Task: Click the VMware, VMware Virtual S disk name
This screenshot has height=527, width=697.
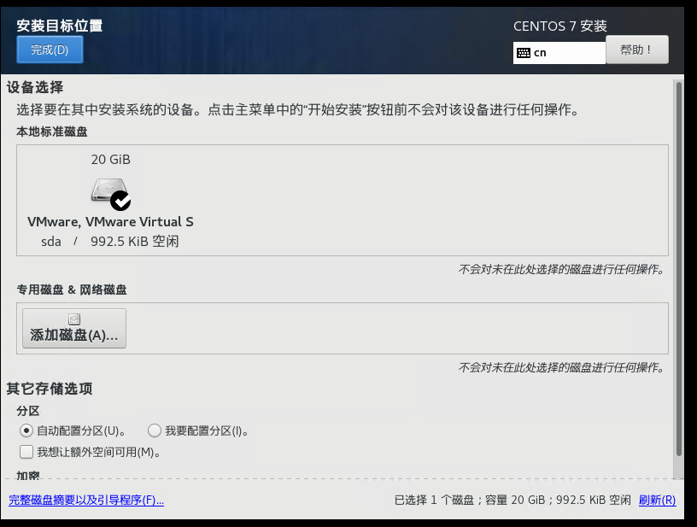Action: click(x=110, y=222)
